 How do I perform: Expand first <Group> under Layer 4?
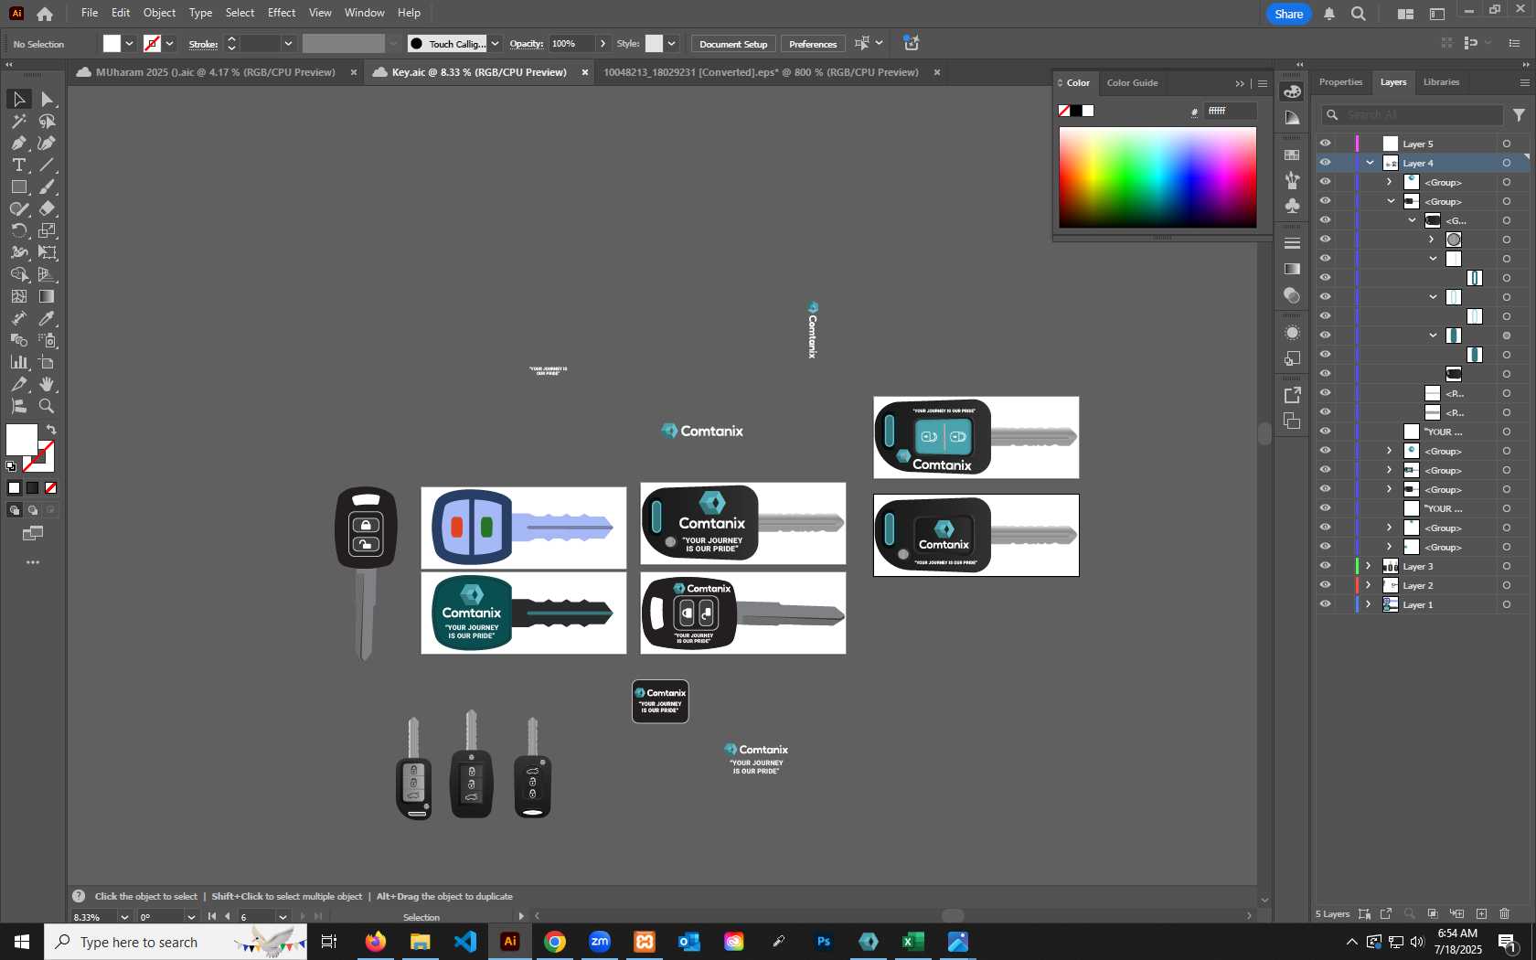(1390, 182)
